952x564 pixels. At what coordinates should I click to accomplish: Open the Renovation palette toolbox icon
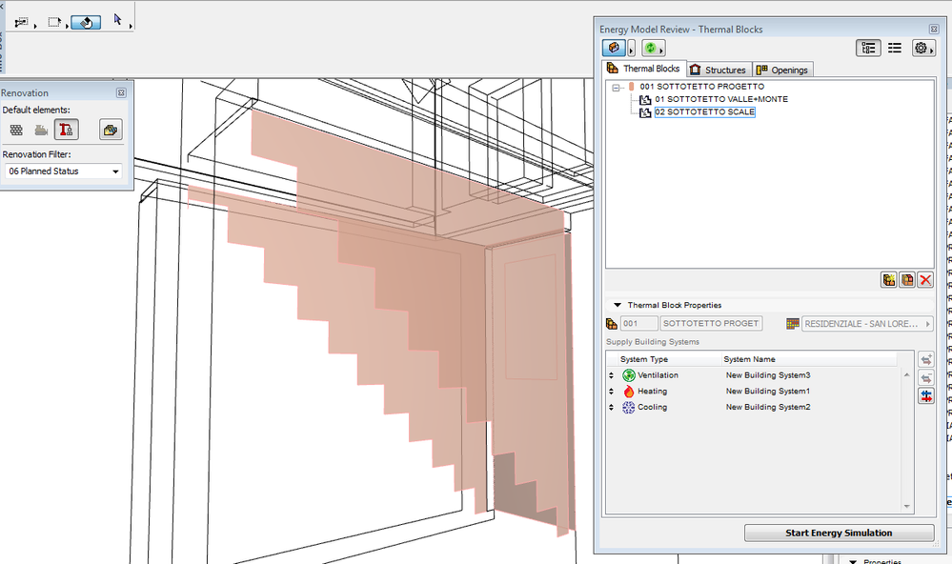pyautogui.click(x=111, y=130)
